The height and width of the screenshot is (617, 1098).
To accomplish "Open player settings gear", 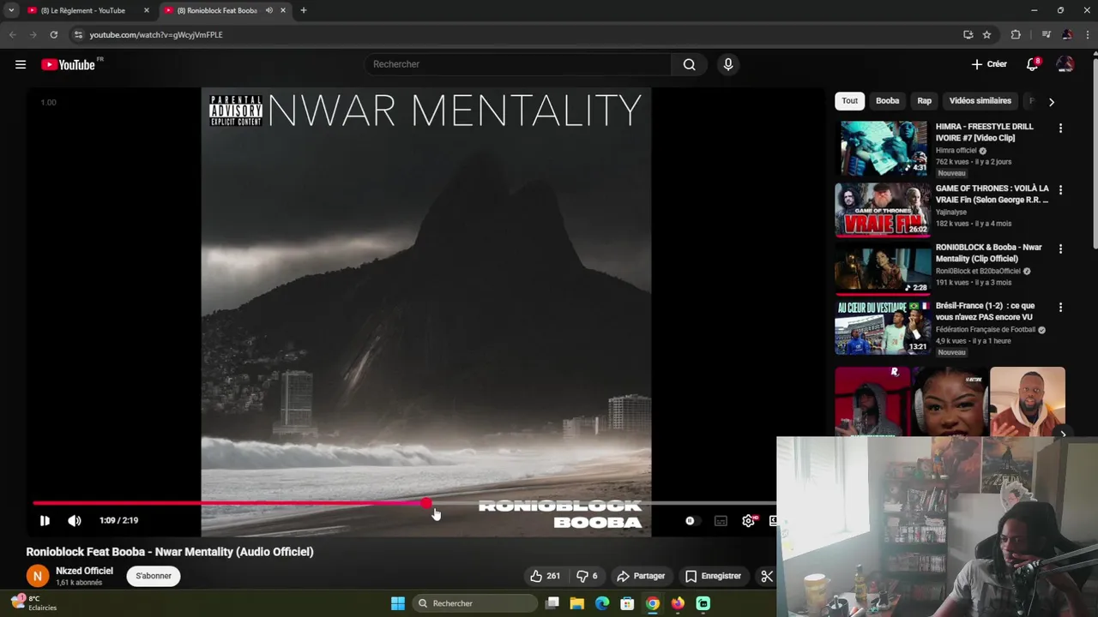I will [x=749, y=520].
